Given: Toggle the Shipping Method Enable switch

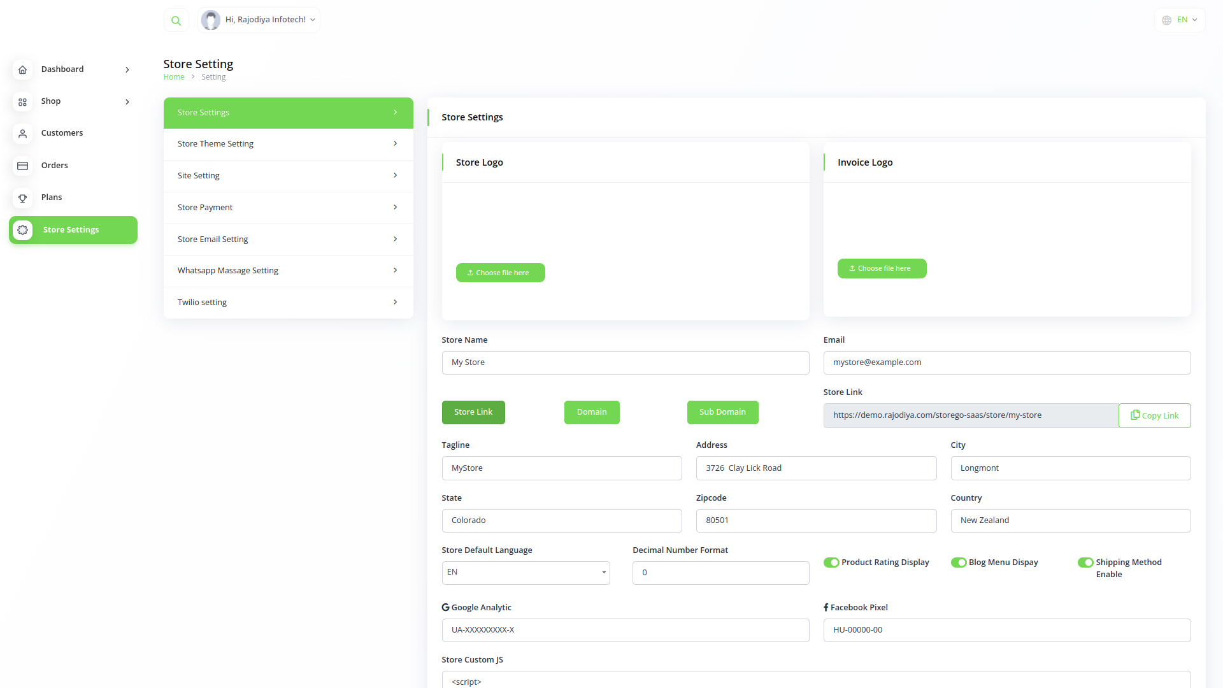Looking at the screenshot, I should [1085, 563].
